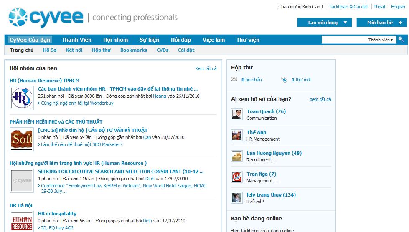Click the Mời bạn bè button

tap(381, 23)
